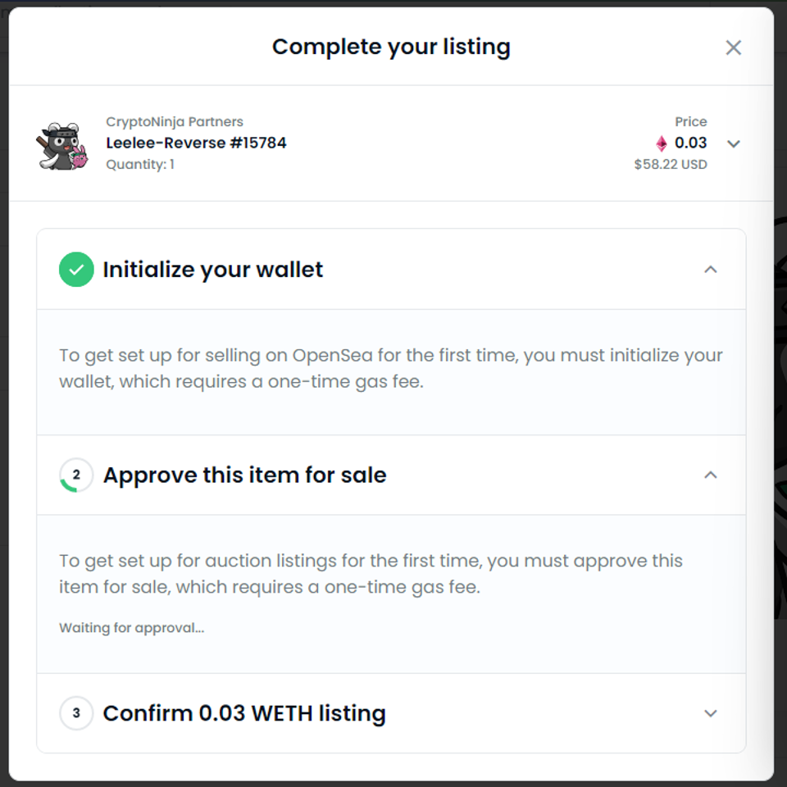787x787 pixels.
Task: Click the green checkmark step icon
Action: point(76,270)
